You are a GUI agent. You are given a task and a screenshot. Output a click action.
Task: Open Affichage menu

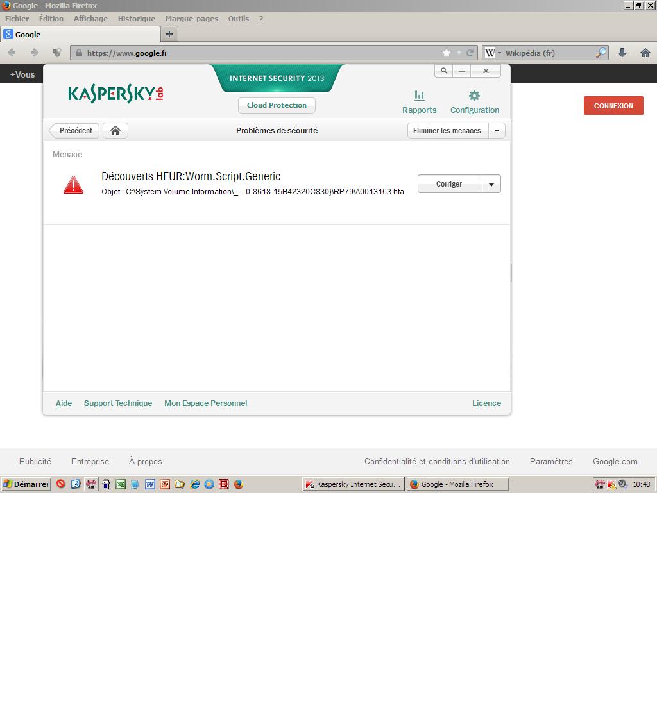(90, 19)
